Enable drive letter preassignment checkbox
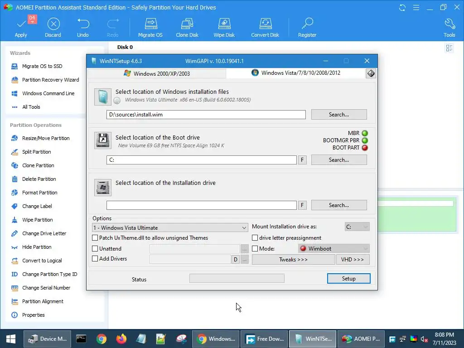The width and height of the screenshot is (464, 348). 255,238
